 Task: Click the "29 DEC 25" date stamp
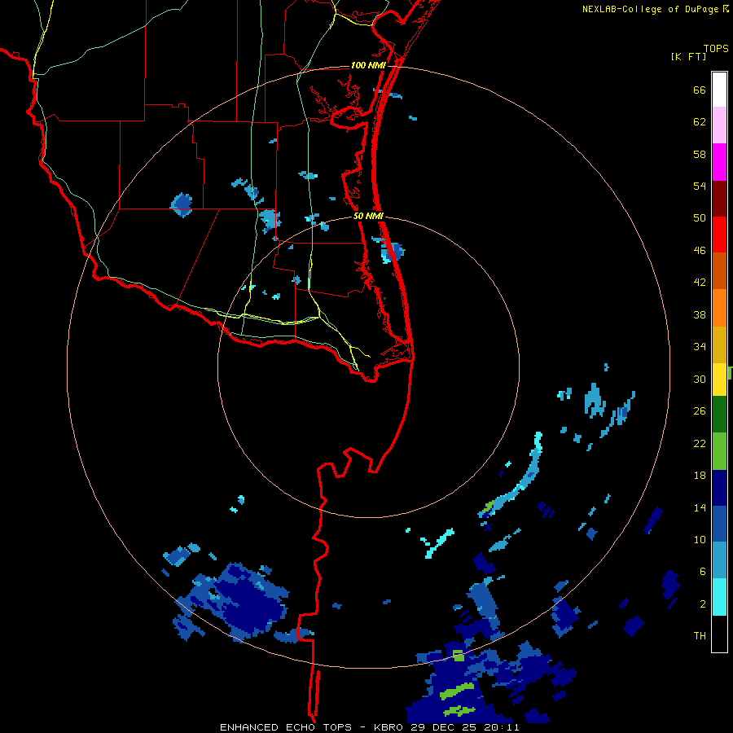point(442,727)
